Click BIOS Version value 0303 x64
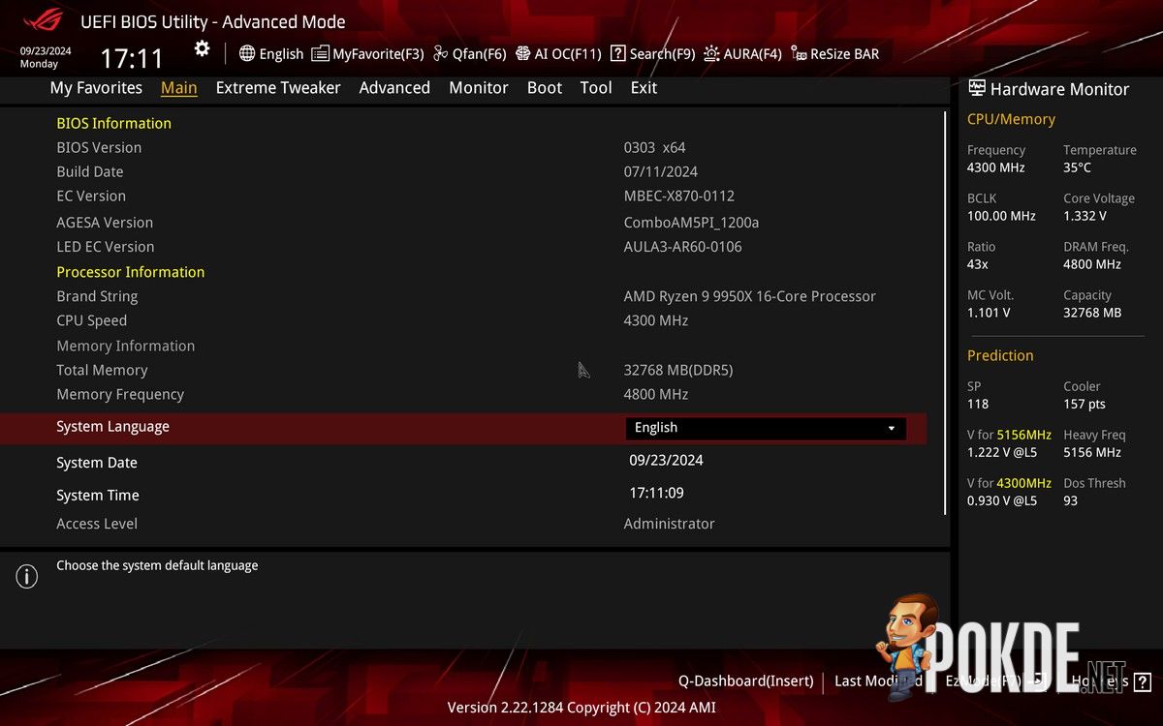 click(x=654, y=148)
